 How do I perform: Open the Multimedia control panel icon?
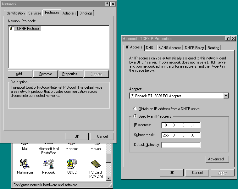pyautogui.click(x=25, y=164)
